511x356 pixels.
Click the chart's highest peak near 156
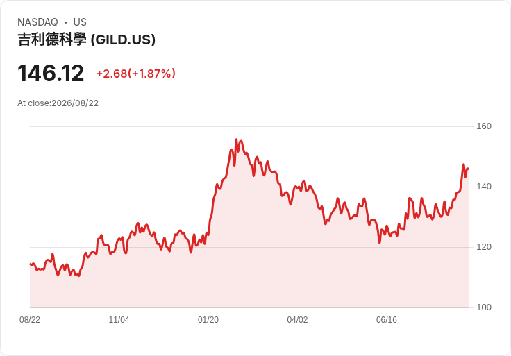(237, 139)
